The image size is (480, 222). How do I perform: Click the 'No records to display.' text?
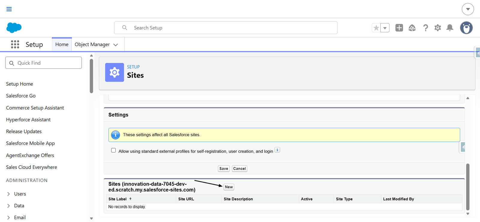point(127,207)
